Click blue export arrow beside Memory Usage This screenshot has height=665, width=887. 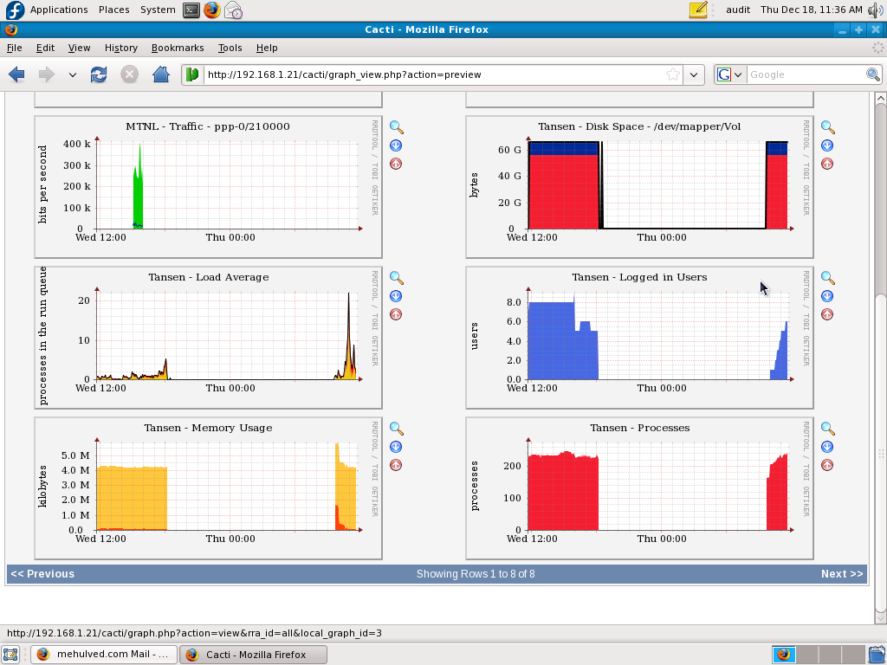click(x=396, y=447)
